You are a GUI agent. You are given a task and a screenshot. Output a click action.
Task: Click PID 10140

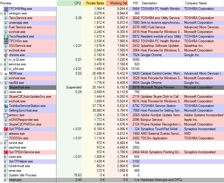click(x=135, y=69)
